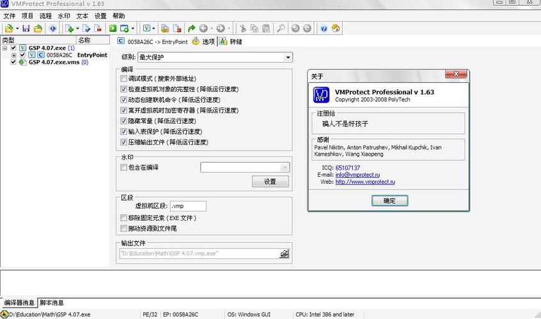Screen dimensions: 541x319
Task: Click the undo circular arrow icon
Action: 295,29
